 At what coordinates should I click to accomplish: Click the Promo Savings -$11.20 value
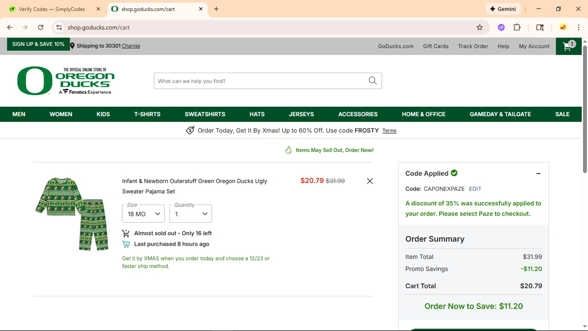click(x=532, y=269)
